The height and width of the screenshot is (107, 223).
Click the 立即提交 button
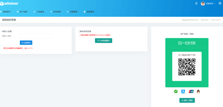(x=26, y=43)
